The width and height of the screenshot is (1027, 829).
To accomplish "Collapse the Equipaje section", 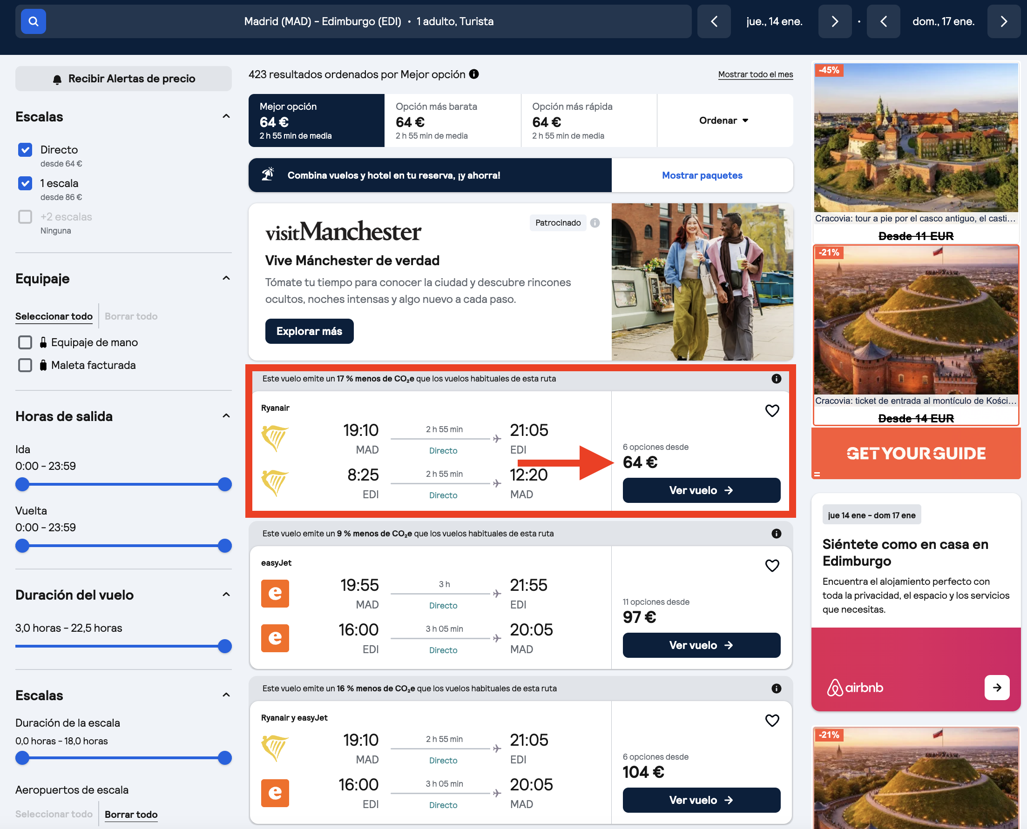I will point(226,278).
